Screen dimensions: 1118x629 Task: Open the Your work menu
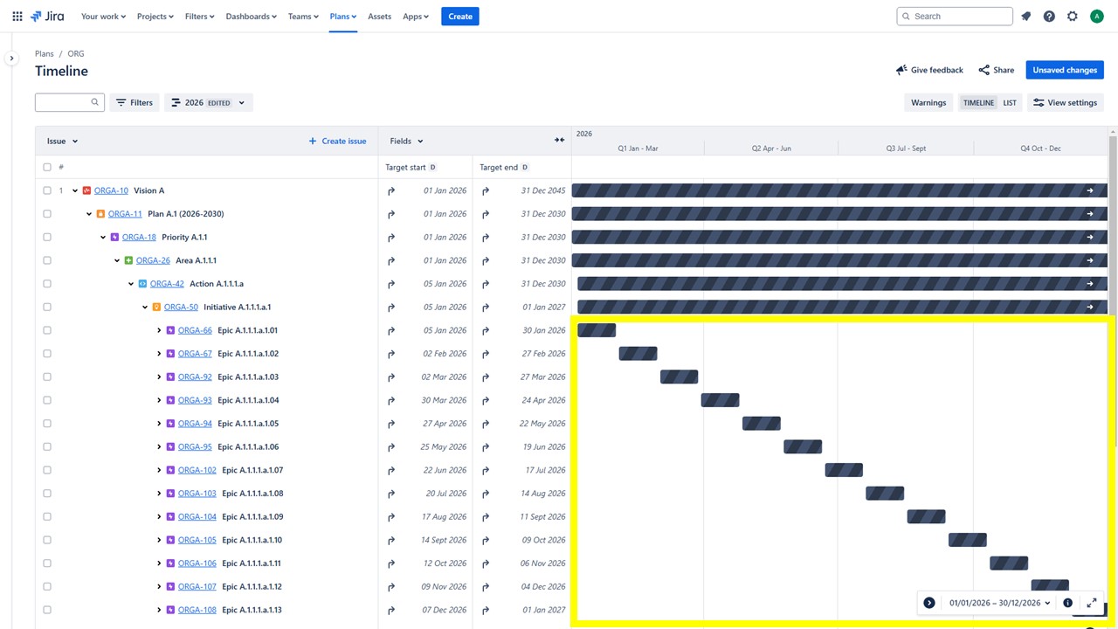coord(103,17)
